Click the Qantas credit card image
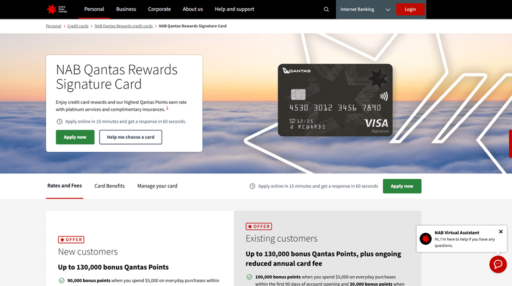 click(x=335, y=100)
